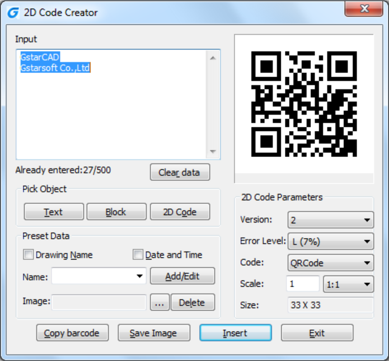Click the GstarCAD logo in the title bar
Viewport: 389px width, 361px height.
point(13,12)
